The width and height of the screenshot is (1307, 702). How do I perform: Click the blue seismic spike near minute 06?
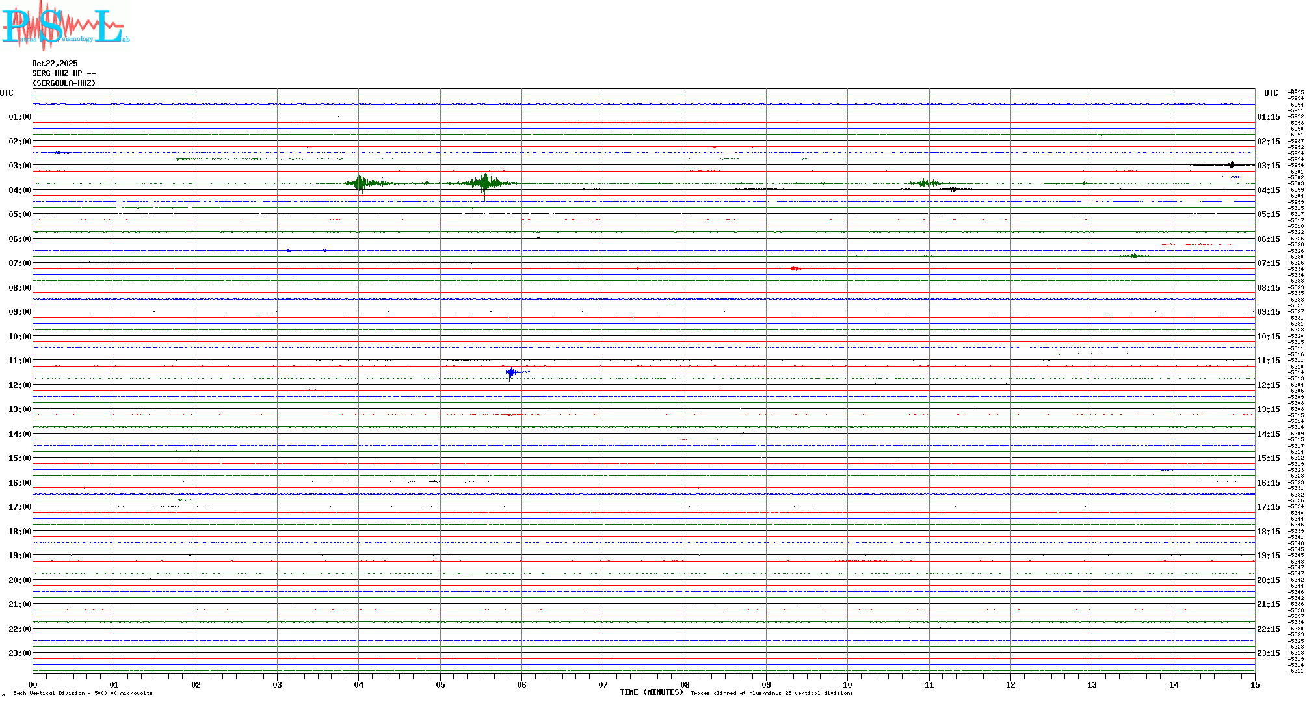pyautogui.click(x=511, y=372)
